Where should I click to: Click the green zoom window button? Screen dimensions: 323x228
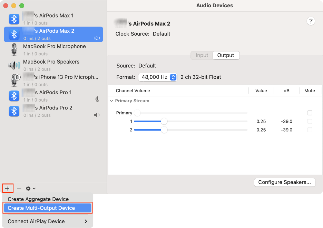[22, 6]
